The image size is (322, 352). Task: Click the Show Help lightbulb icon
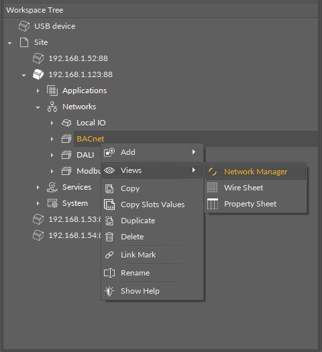109,291
